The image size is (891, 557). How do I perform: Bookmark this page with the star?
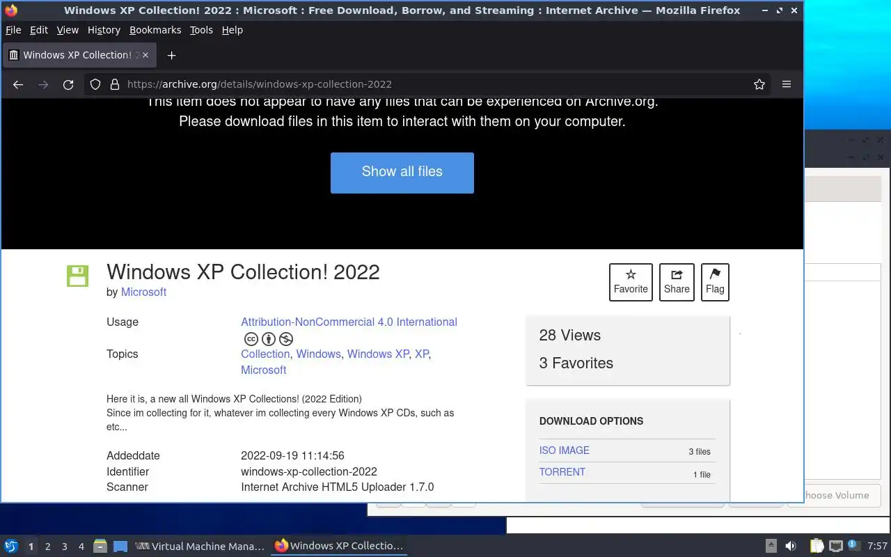pyautogui.click(x=759, y=84)
